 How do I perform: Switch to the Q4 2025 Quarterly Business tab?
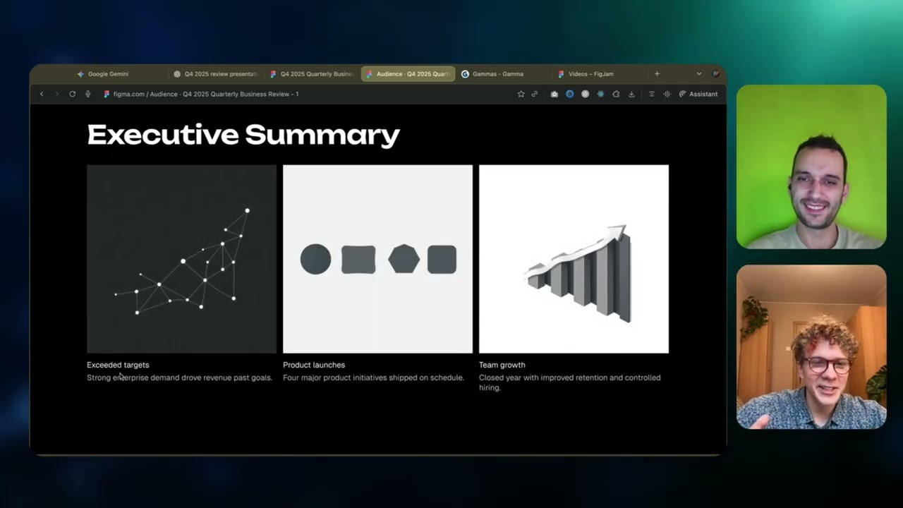pyautogui.click(x=312, y=74)
